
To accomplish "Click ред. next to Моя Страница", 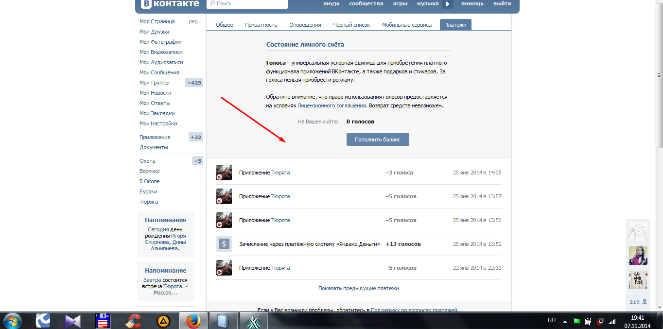I will [x=194, y=21].
